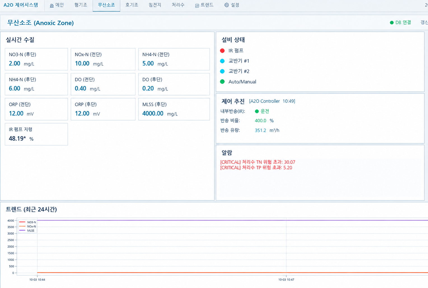Viewport: 428px width, 288px height.
Task: Click the 10-03 10:44 time axis label
Action: pyautogui.click(x=37, y=280)
